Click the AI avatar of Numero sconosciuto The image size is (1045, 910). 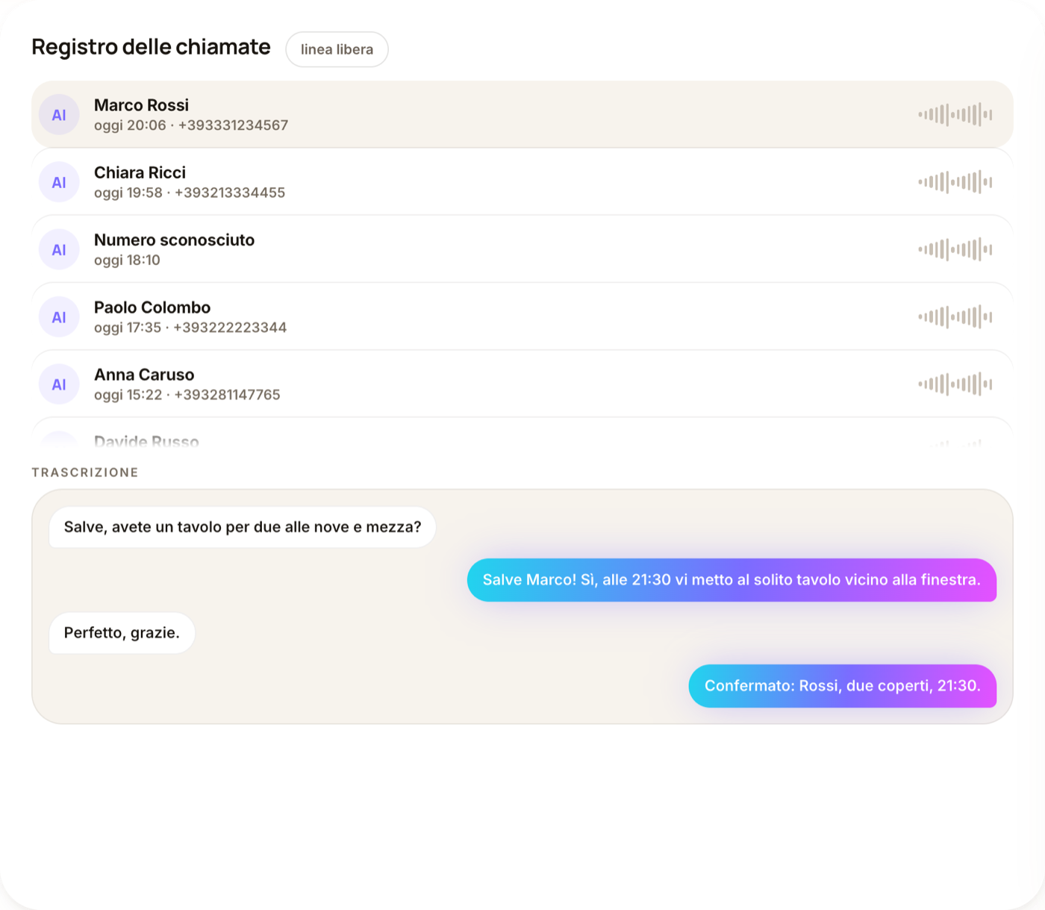(59, 249)
